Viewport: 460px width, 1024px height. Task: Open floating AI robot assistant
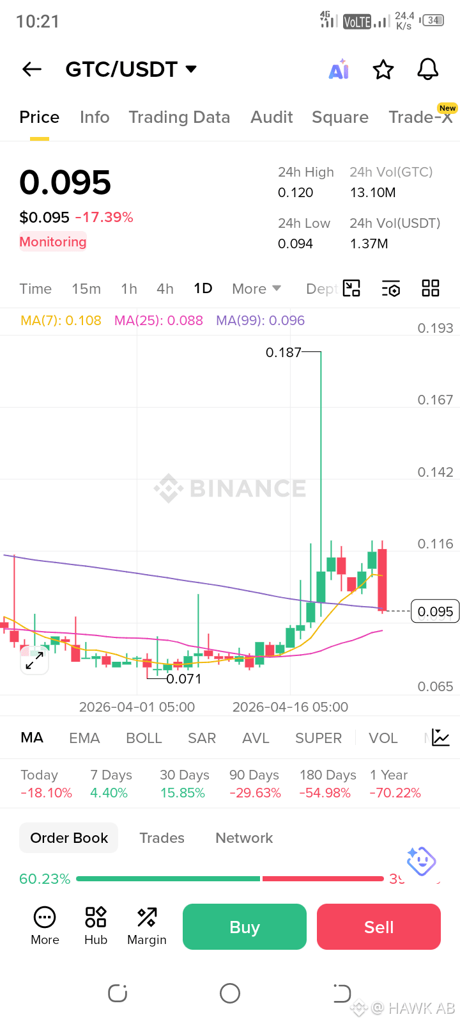[421, 861]
